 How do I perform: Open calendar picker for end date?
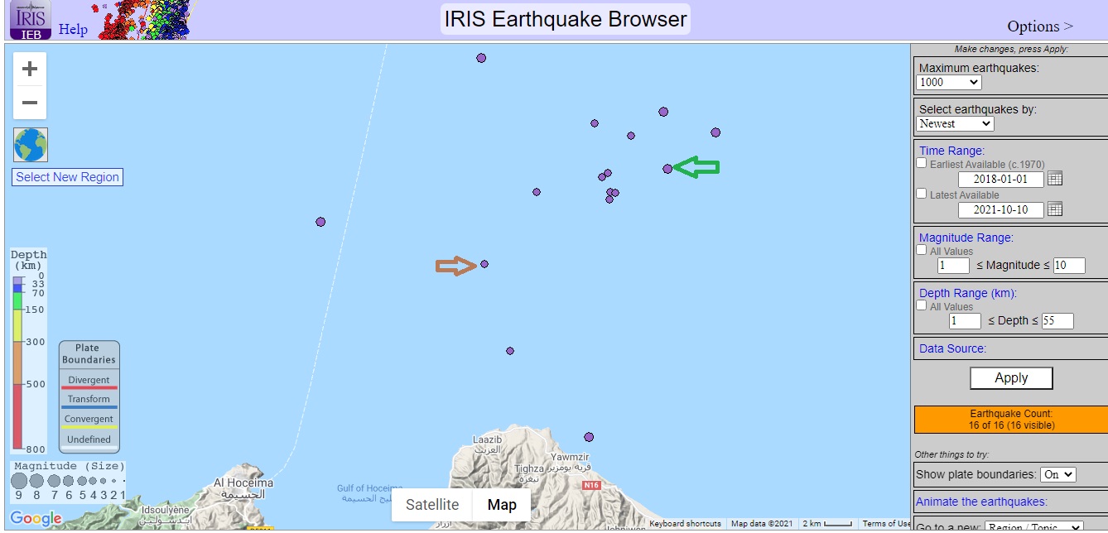pyautogui.click(x=1055, y=209)
